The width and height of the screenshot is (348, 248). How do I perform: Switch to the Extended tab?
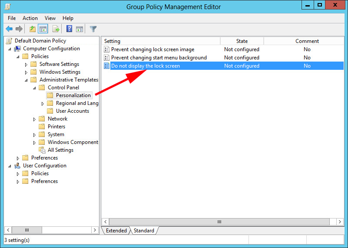[x=116, y=231]
